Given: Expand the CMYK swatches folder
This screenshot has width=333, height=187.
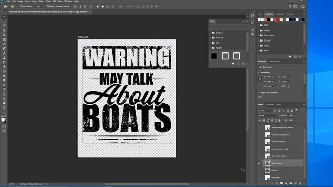Looking at the screenshot, I should [259, 30].
